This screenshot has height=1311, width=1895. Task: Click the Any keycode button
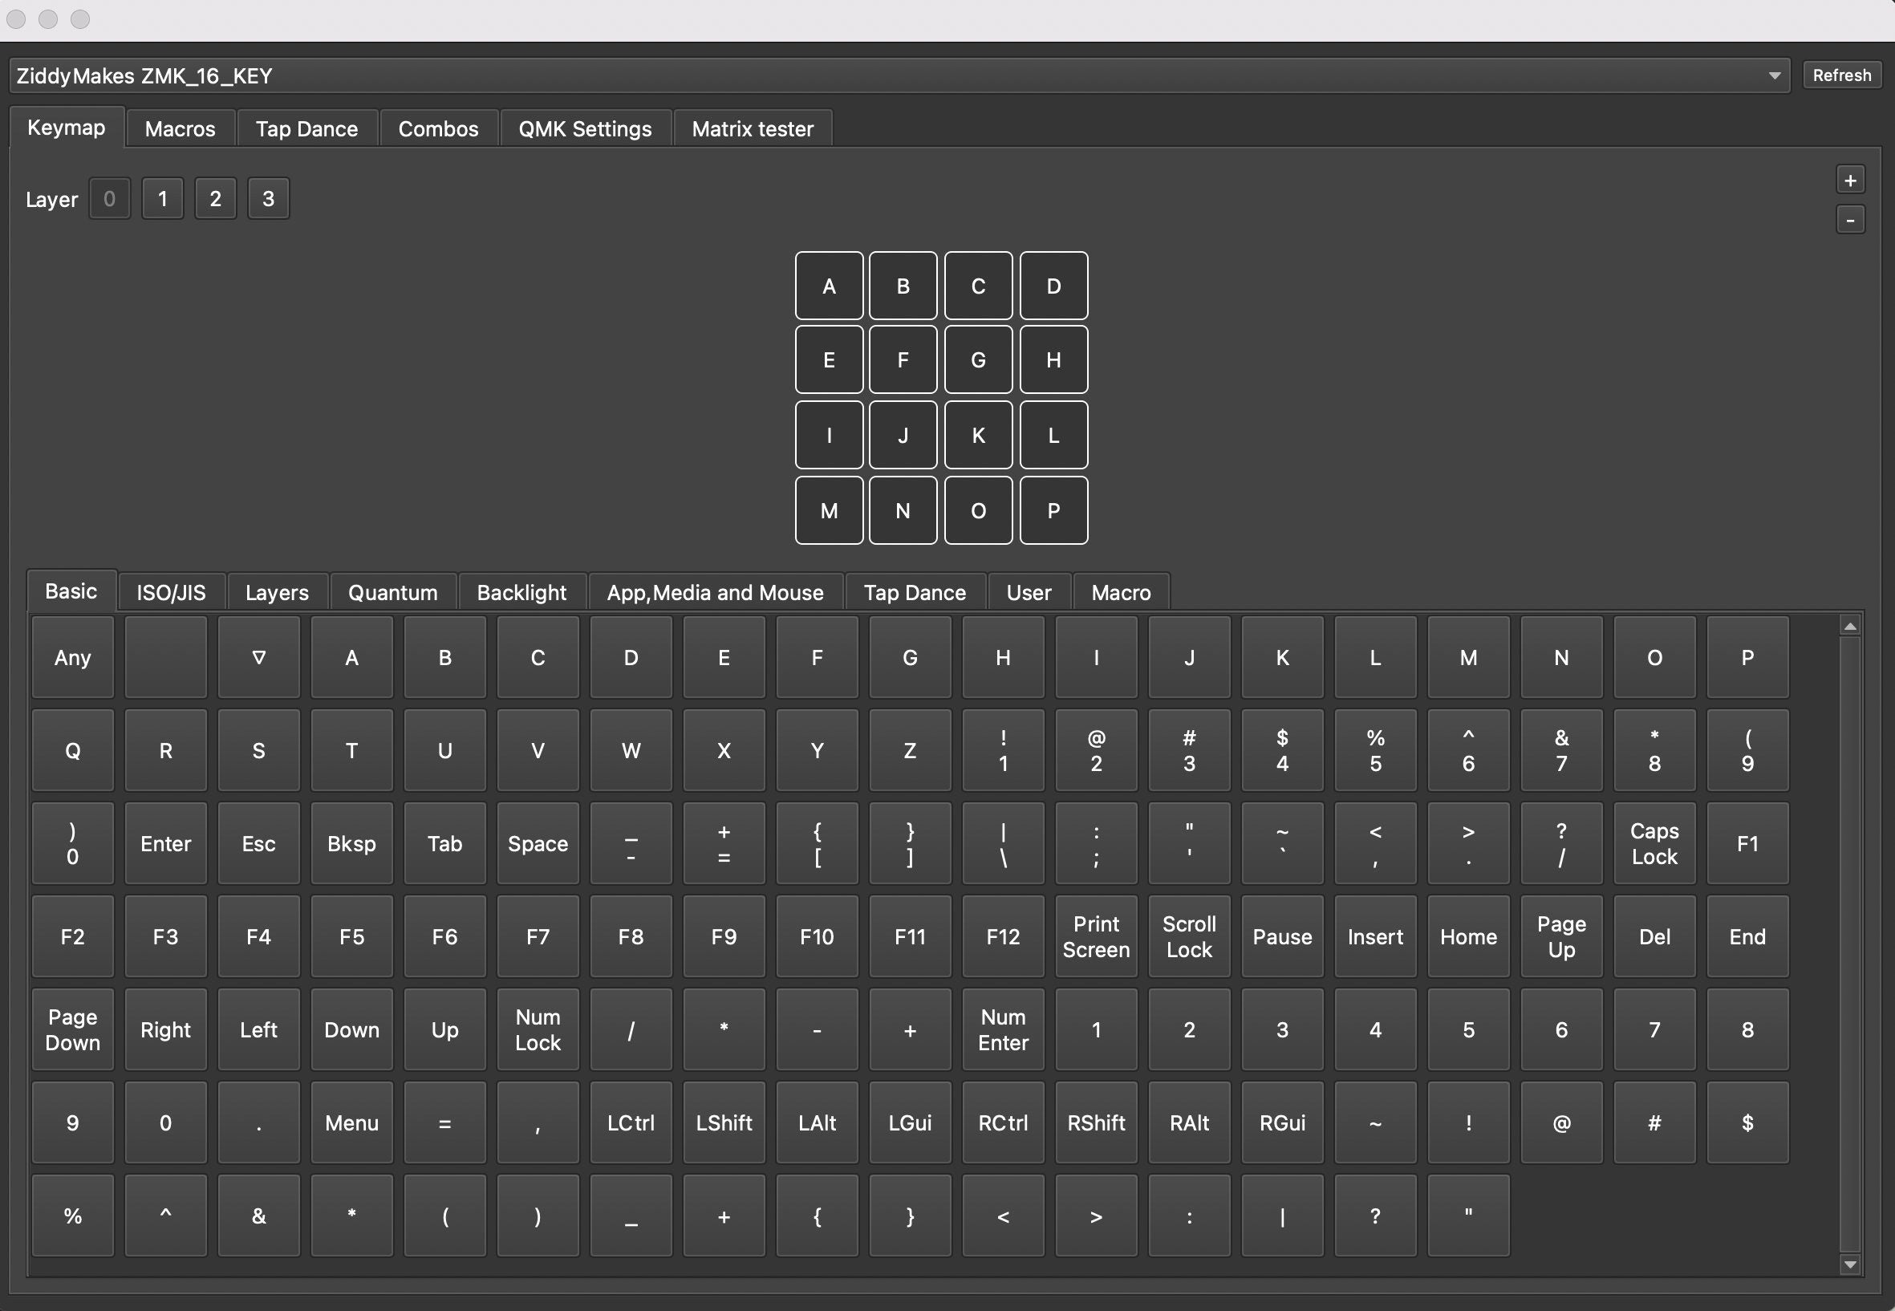pyautogui.click(x=72, y=657)
